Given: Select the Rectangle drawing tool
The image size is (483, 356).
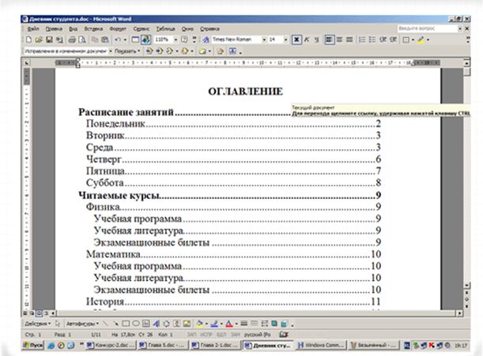Looking at the screenshot, I should point(126,324).
